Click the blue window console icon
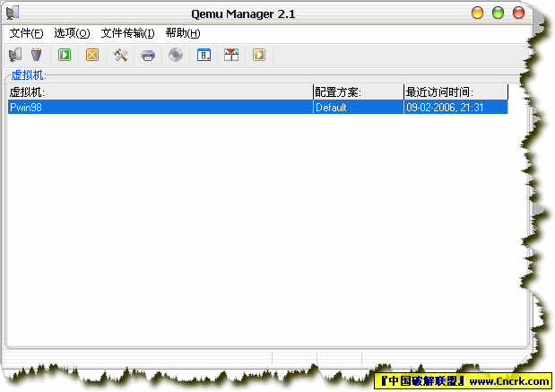Image resolution: width=555 pixels, height=392 pixels. 204,55
